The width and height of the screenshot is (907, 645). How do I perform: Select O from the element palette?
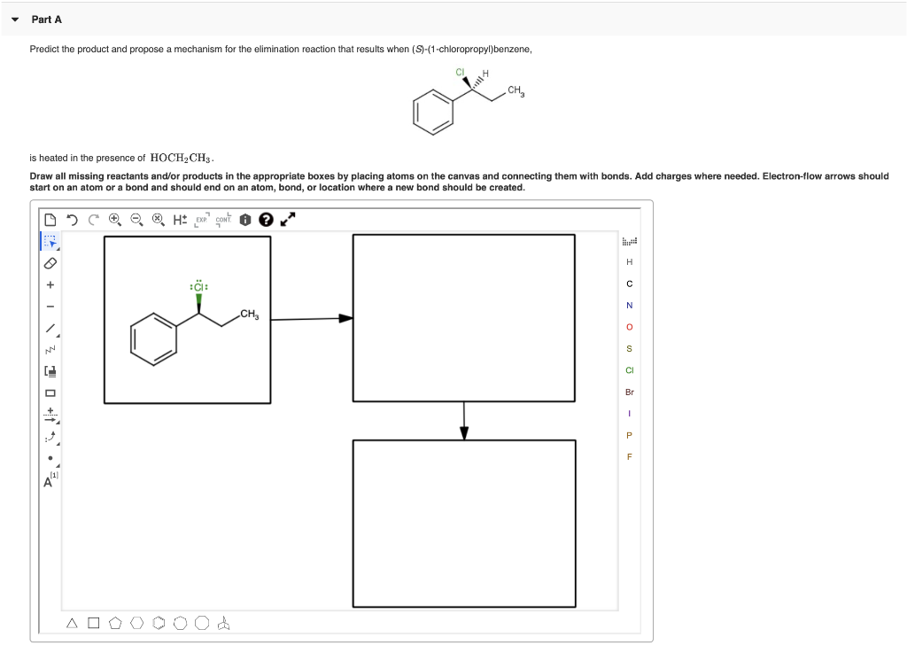pos(629,327)
